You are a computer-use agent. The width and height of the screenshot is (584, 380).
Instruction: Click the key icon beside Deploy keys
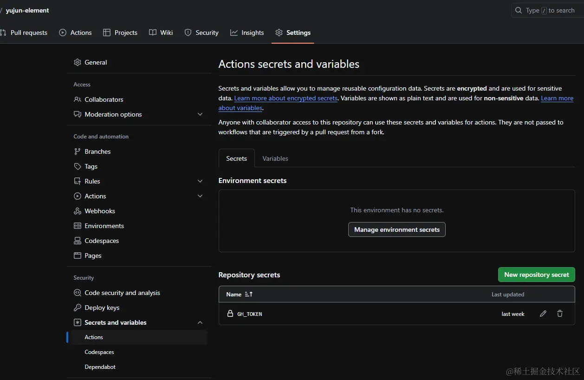pyautogui.click(x=78, y=308)
